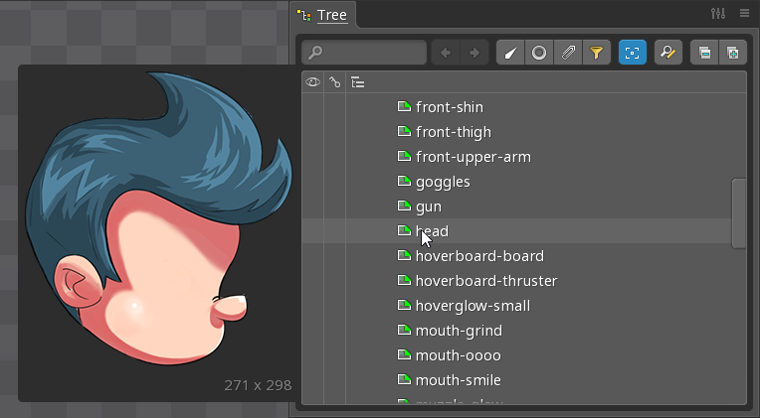Click the back navigation arrow
This screenshot has height=418, width=760.
point(446,53)
